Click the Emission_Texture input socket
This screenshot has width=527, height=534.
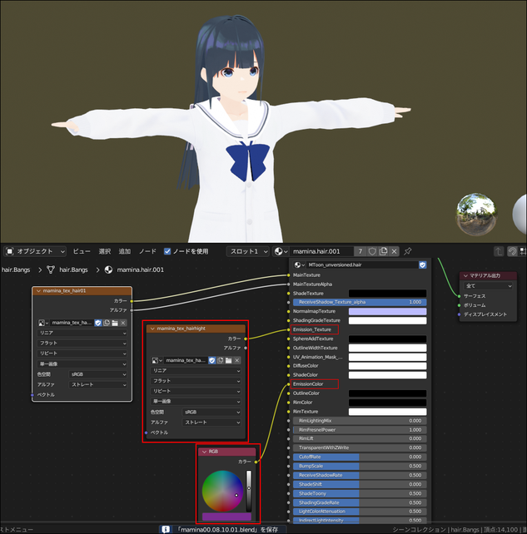coord(289,329)
